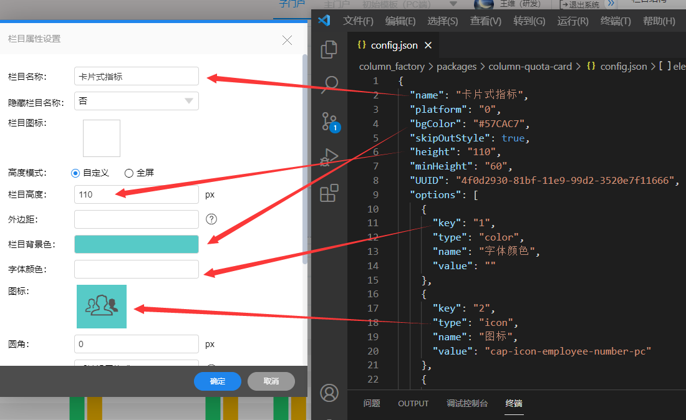
Task: Click the Accounts icon in activity bar
Action: pyautogui.click(x=329, y=393)
